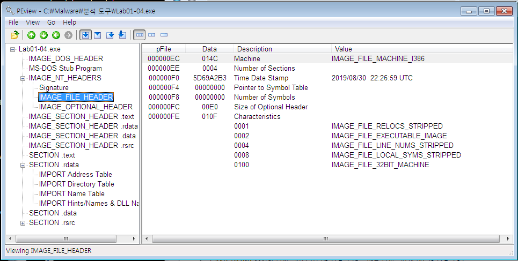This screenshot has height=261, width=518.
Task: Click the IMAGE_FILE_32BIT_MACHINE value
Action: pos(380,165)
